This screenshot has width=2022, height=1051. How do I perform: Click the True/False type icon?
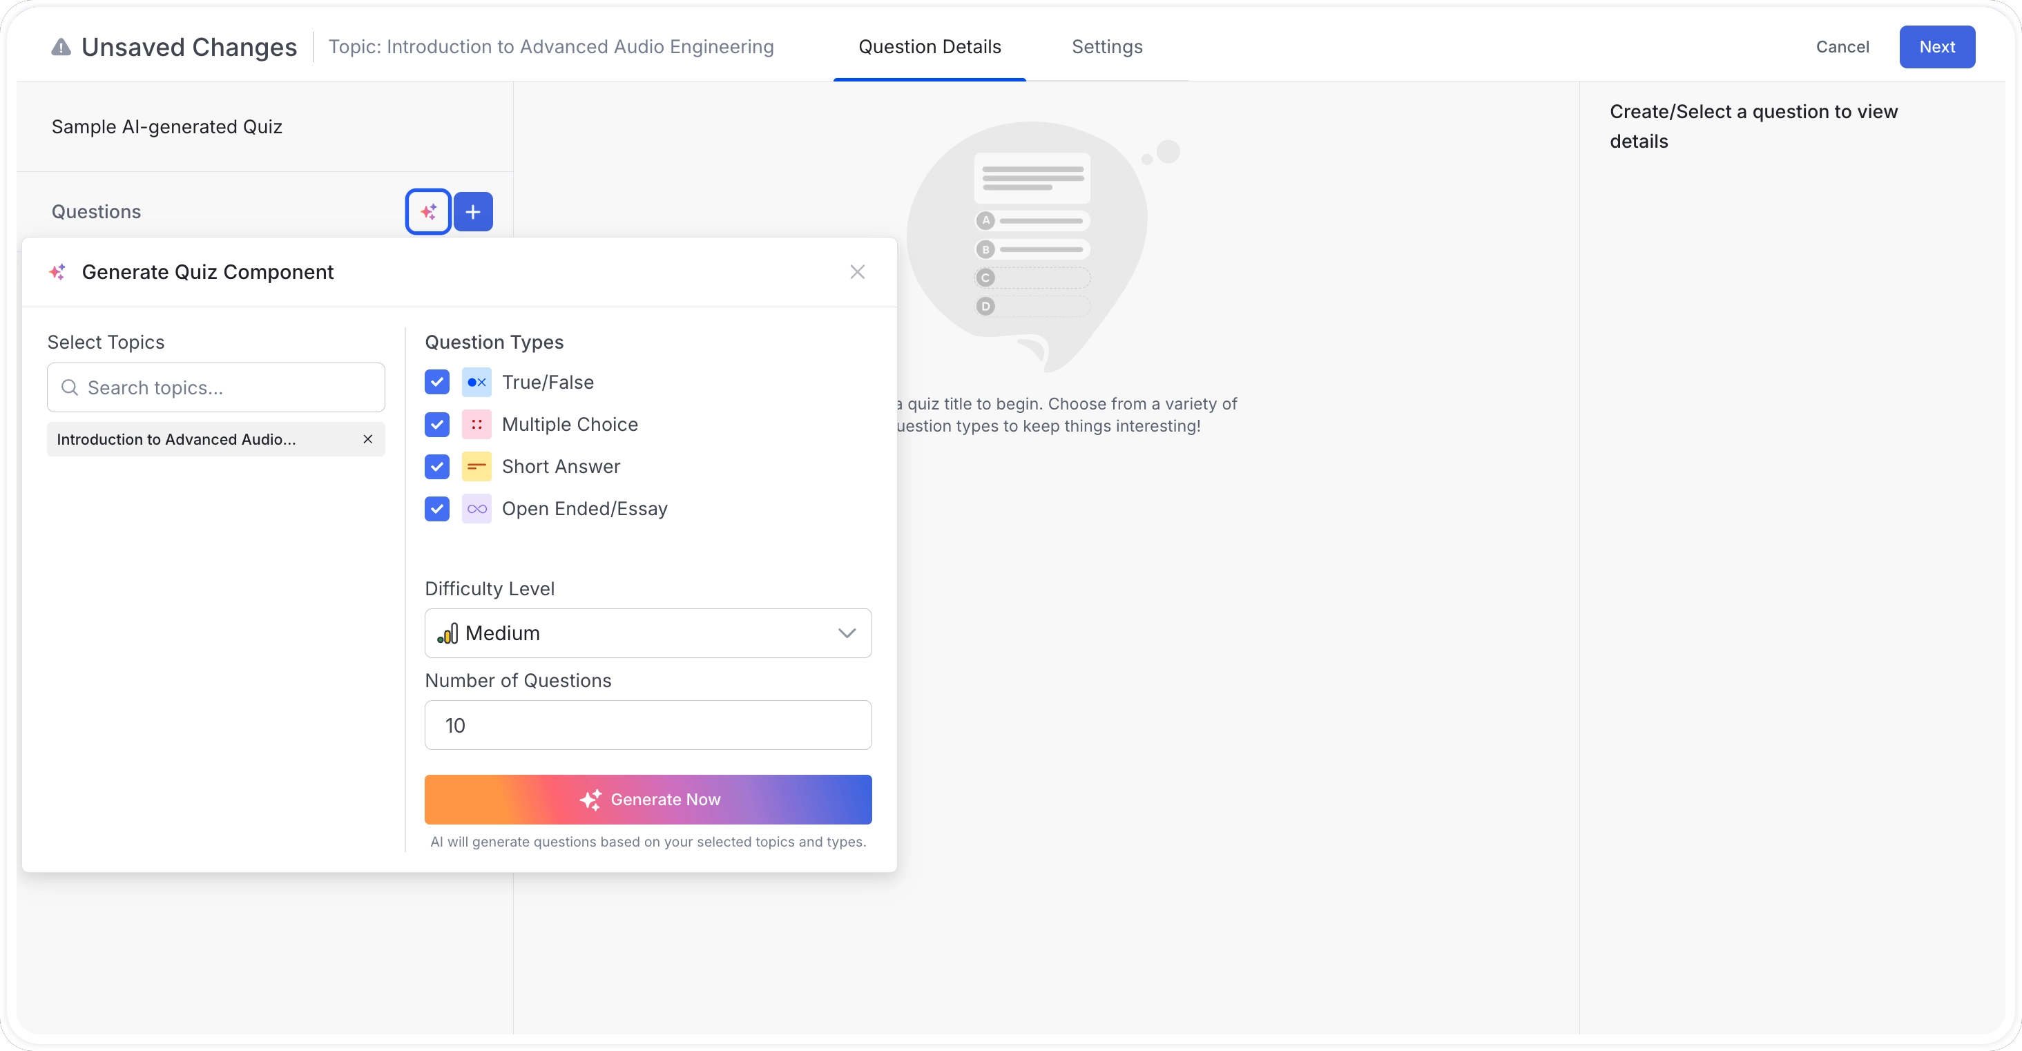pos(476,383)
